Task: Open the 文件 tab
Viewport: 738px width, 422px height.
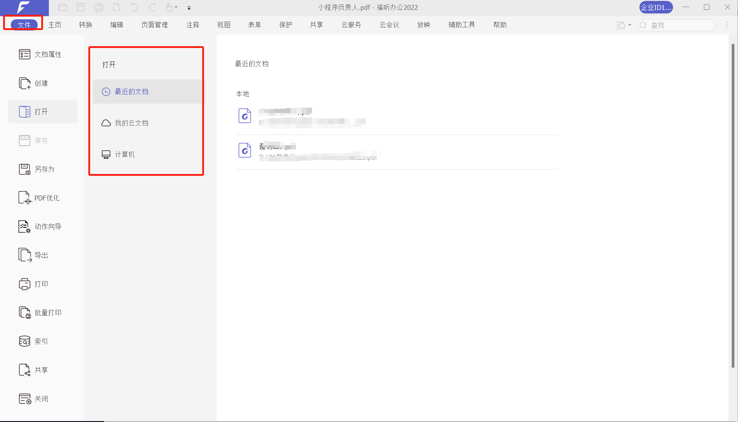Action: point(24,25)
